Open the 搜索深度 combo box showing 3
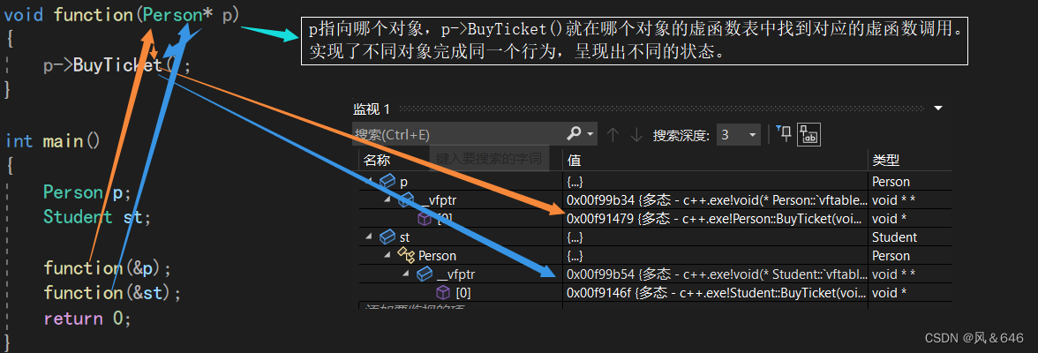This screenshot has height=353, width=1038. (739, 135)
